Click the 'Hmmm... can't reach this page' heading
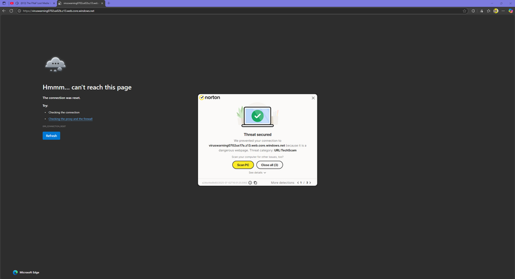Image resolution: width=515 pixels, height=279 pixels. pos(87,87)
